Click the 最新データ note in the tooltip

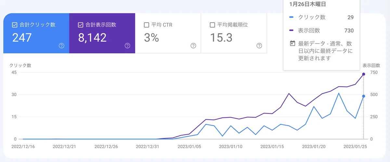click(326, 51)
